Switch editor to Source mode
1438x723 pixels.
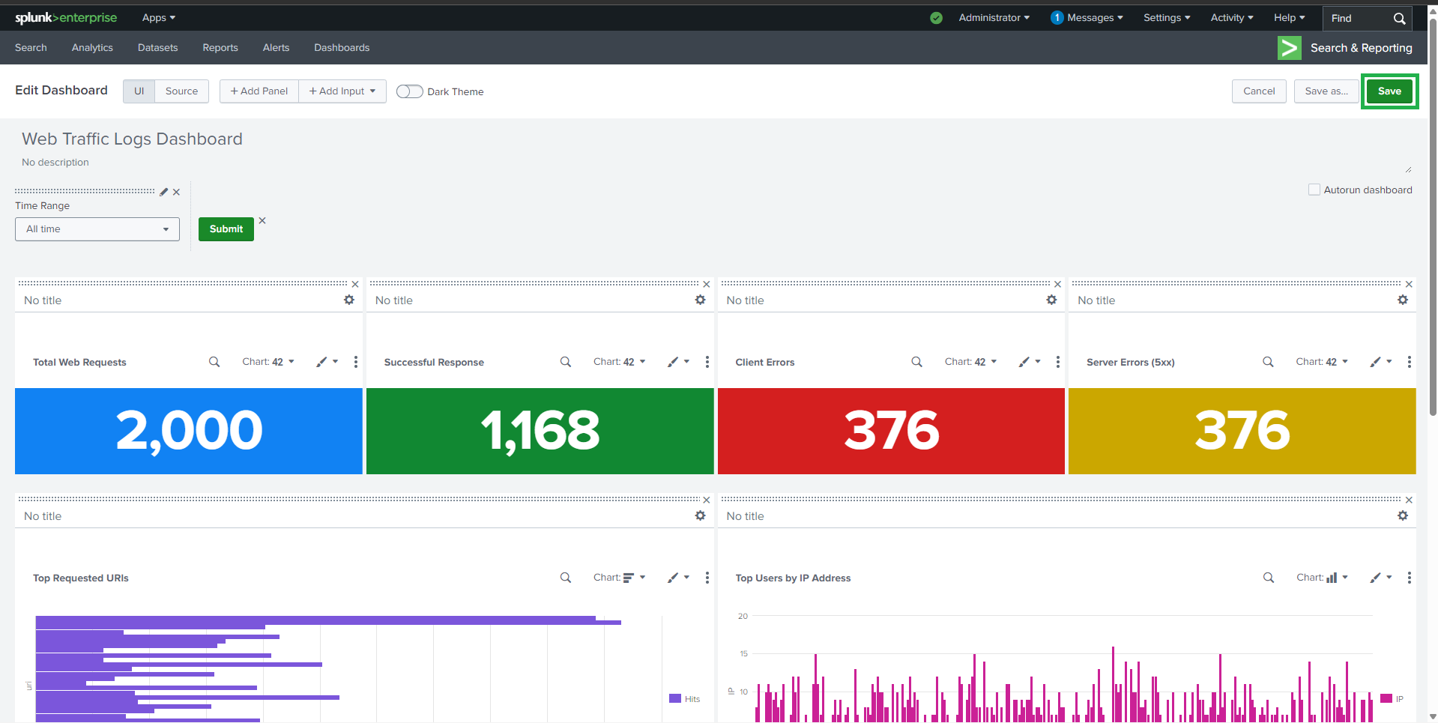[181, 91]
